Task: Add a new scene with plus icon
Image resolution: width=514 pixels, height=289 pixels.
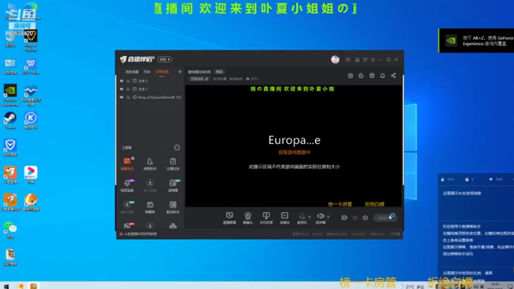Action: click(x=180, y=72)
